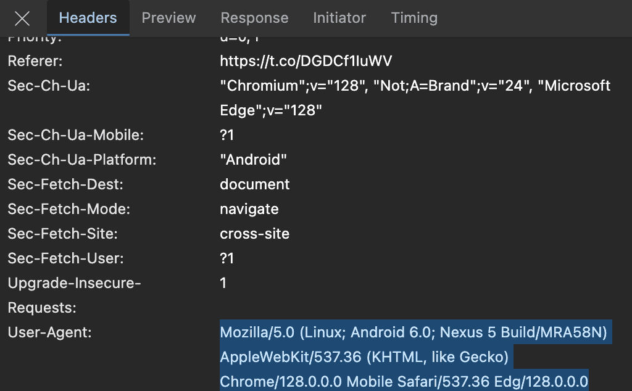The width and height of the screenshot is (632, 391).
Task: Select the Edge";v="128" value line
Action: (271, 110)
